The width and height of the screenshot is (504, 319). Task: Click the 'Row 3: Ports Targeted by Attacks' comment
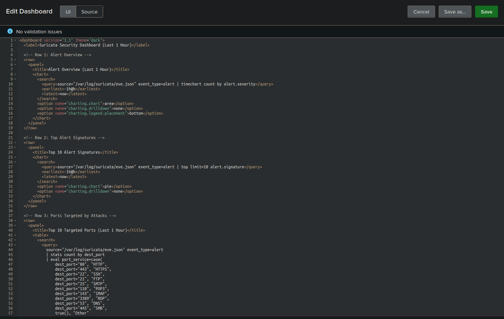tap(70, 216)
